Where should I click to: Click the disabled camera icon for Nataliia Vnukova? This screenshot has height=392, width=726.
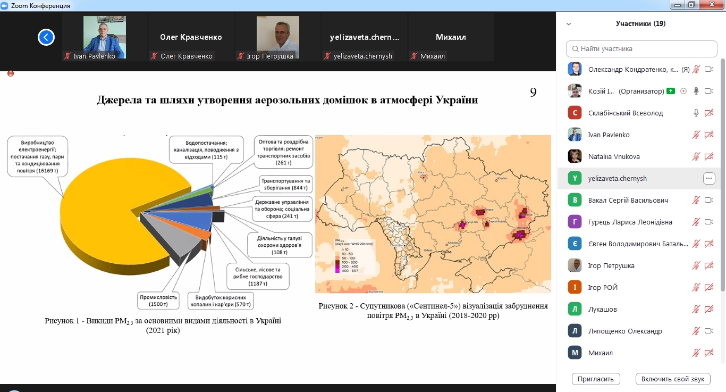[708, 156]
